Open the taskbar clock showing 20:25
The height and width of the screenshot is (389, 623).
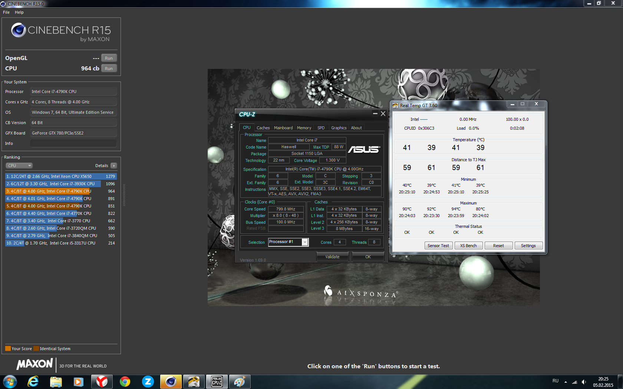click(x=603, y=382)
